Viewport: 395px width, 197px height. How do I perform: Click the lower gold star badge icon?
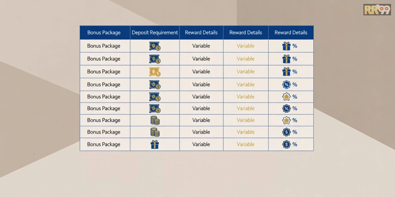(286, 121)
